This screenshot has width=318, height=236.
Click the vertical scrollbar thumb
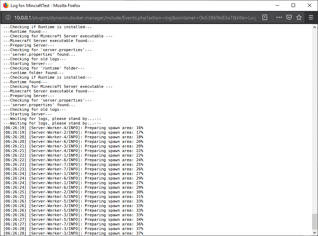[x=314, y=221]
